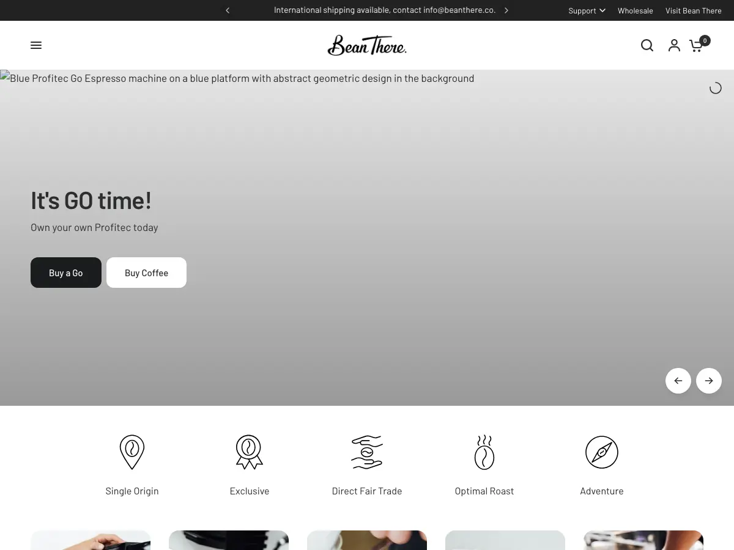Click the Exclusive ribbon badge icon
Viewport: 734px width, 550px height.
pos(250,452)
